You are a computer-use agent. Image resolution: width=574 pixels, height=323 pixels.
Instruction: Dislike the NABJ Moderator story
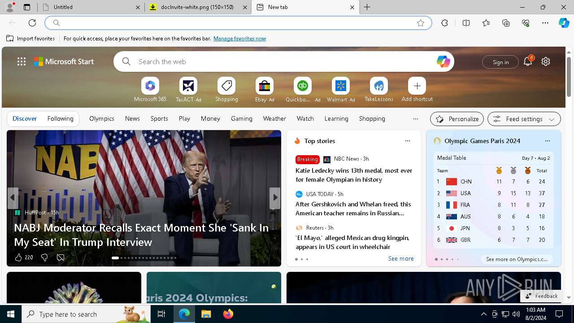pyautogui.click(x=44, y=258)
